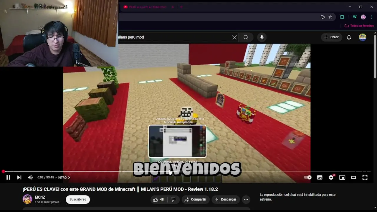The width and height of the screenshot is (377, 212).
Task: Open media control playlist icon
Action: click(x=355, y=17)
